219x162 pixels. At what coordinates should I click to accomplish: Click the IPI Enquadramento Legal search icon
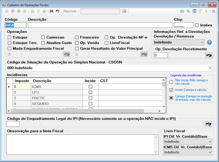tap(208, 124)
